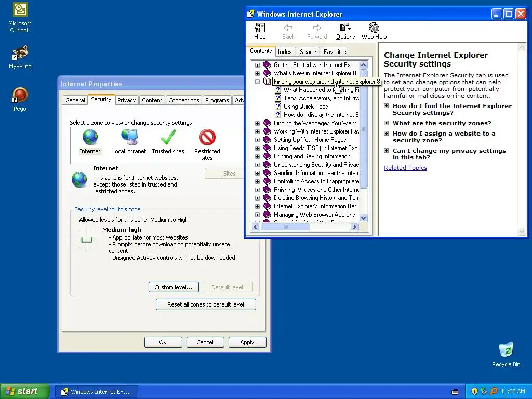Click the Contents tree scroll up arrow
The image size is (532, 399).
click(x=363, y=65)
